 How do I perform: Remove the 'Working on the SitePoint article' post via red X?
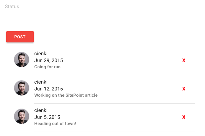[184, 89]
